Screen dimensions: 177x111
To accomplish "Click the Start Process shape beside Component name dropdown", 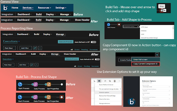I will 110,24.
